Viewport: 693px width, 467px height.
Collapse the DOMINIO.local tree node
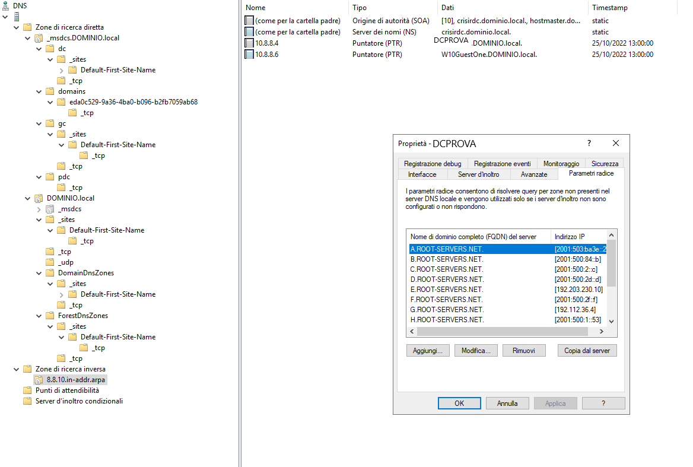click(x=27, y=198)
